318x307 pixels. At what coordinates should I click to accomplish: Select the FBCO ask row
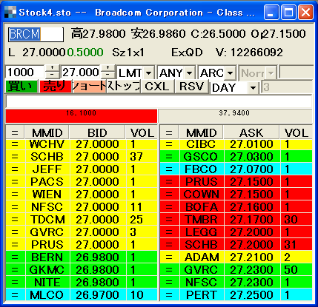(236, 169)
